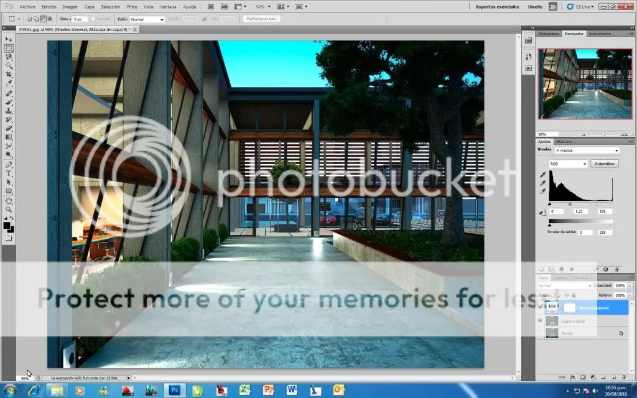This screenshot has height=398, width=637.
Task: Select the Lasso tool
Action: tap(9, 57)
